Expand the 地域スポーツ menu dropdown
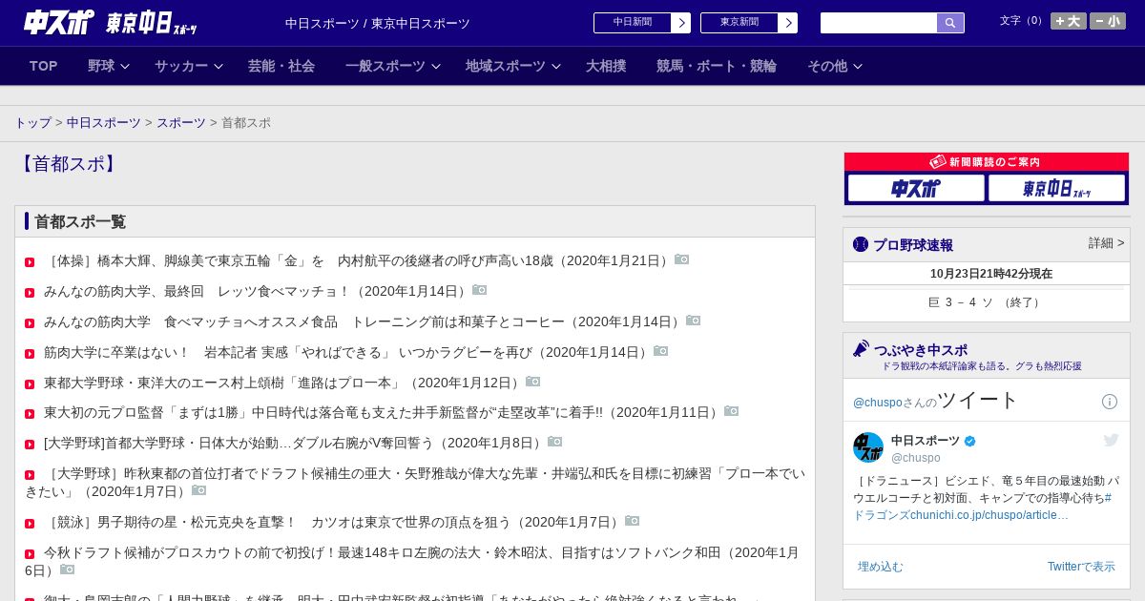The height and width of the screenshot is (601, 1145). 513,66
